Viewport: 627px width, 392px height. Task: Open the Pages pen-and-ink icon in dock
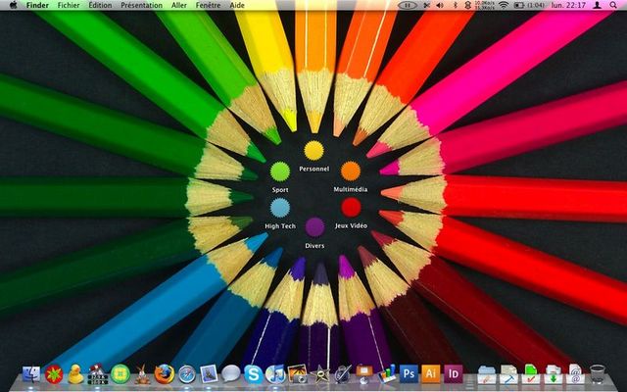tap(342, 374)
